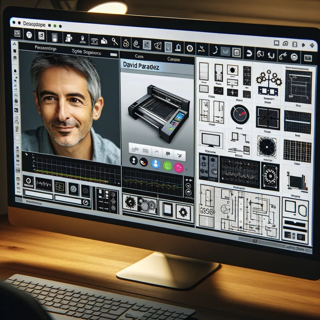Click the David Paradez title label

141,67
